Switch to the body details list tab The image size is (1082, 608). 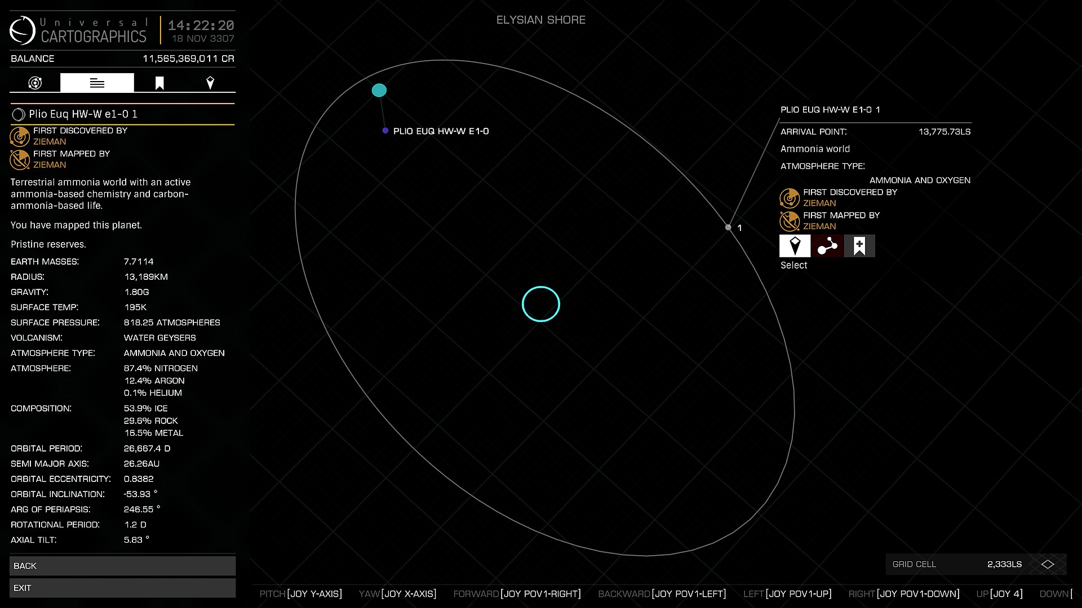tap(97, 83)
